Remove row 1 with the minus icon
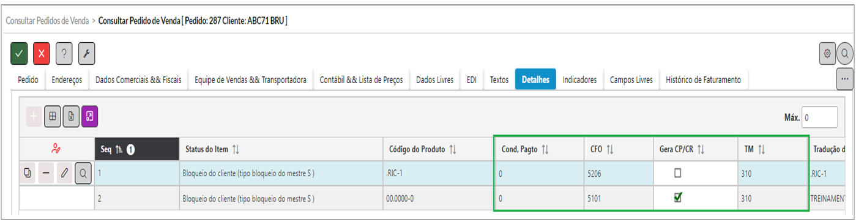The width and height of the screenshot is (856, 222). (x=46, y=174)
